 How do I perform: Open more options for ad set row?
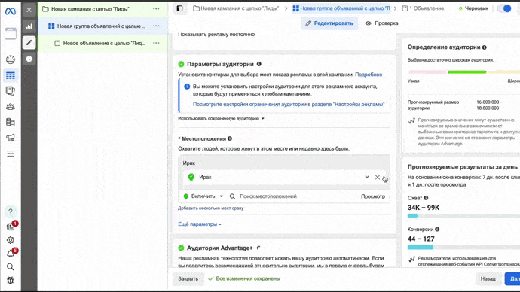(156, 26)
